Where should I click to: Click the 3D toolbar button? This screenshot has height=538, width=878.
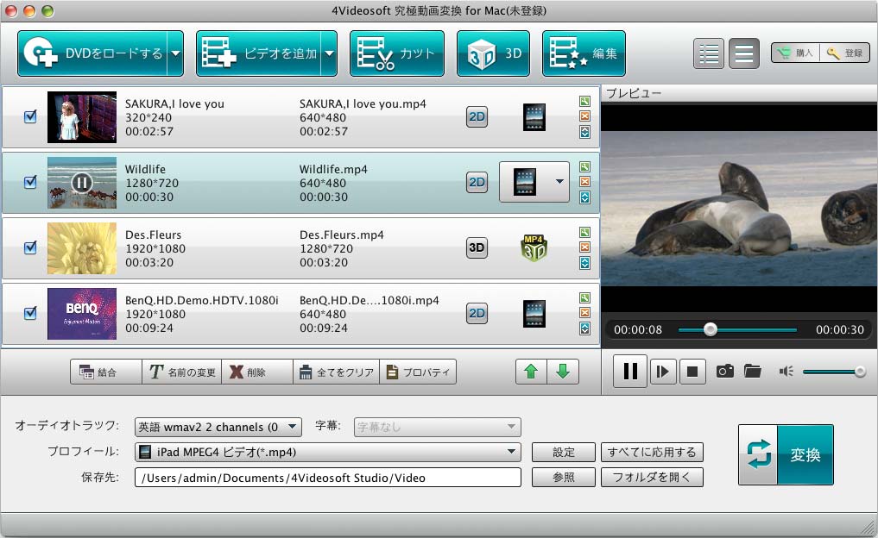click(x=494, y=53)
